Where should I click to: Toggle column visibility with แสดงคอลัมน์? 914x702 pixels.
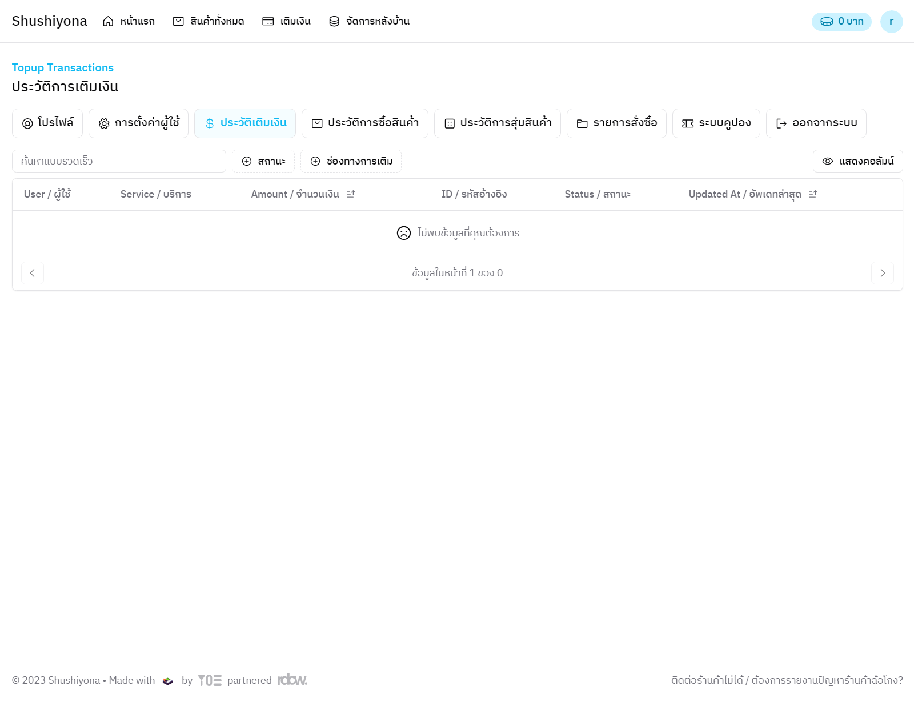(x=857, y=161)
